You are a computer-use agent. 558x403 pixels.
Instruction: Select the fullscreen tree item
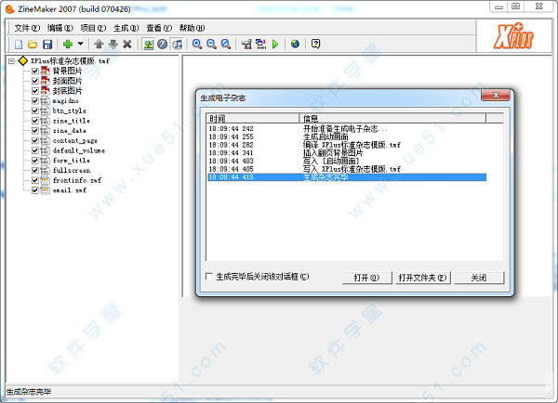[x=72, y=170]
